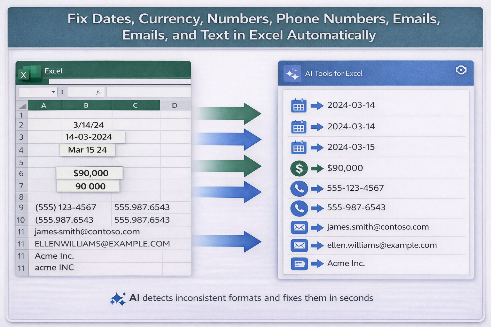491x327 pixels.
Task: Click the calendar icon beside 2024-03-15
Action: [x=299, y=147]
